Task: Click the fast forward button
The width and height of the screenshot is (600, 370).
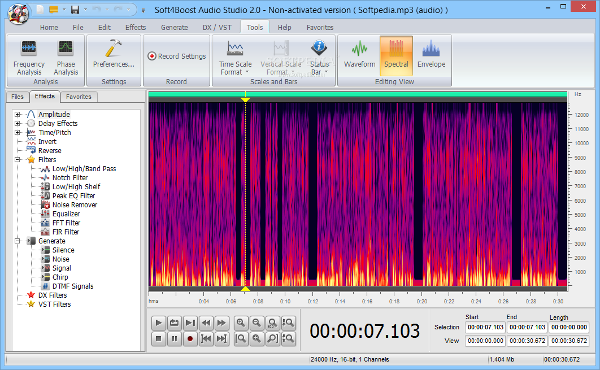Action: (221, 323)
